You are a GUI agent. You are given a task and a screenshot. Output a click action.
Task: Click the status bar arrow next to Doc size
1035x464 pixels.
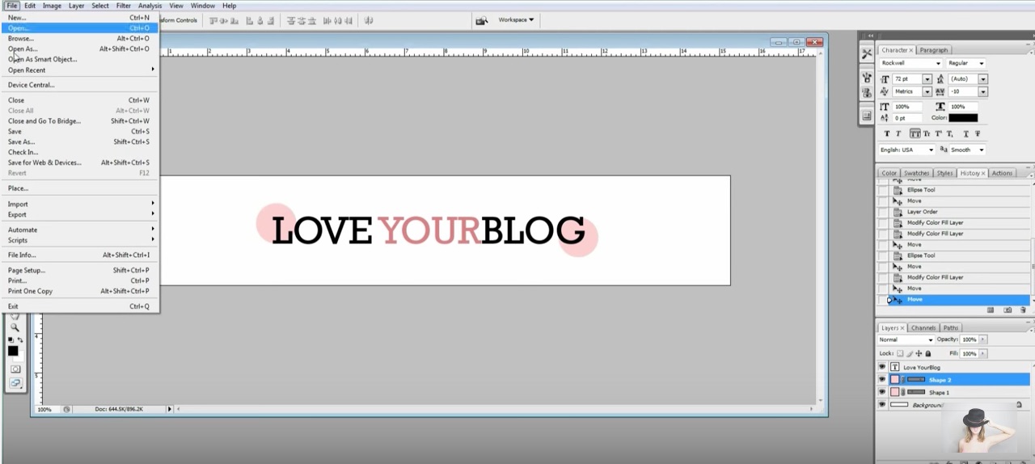[x=170, y=409]
